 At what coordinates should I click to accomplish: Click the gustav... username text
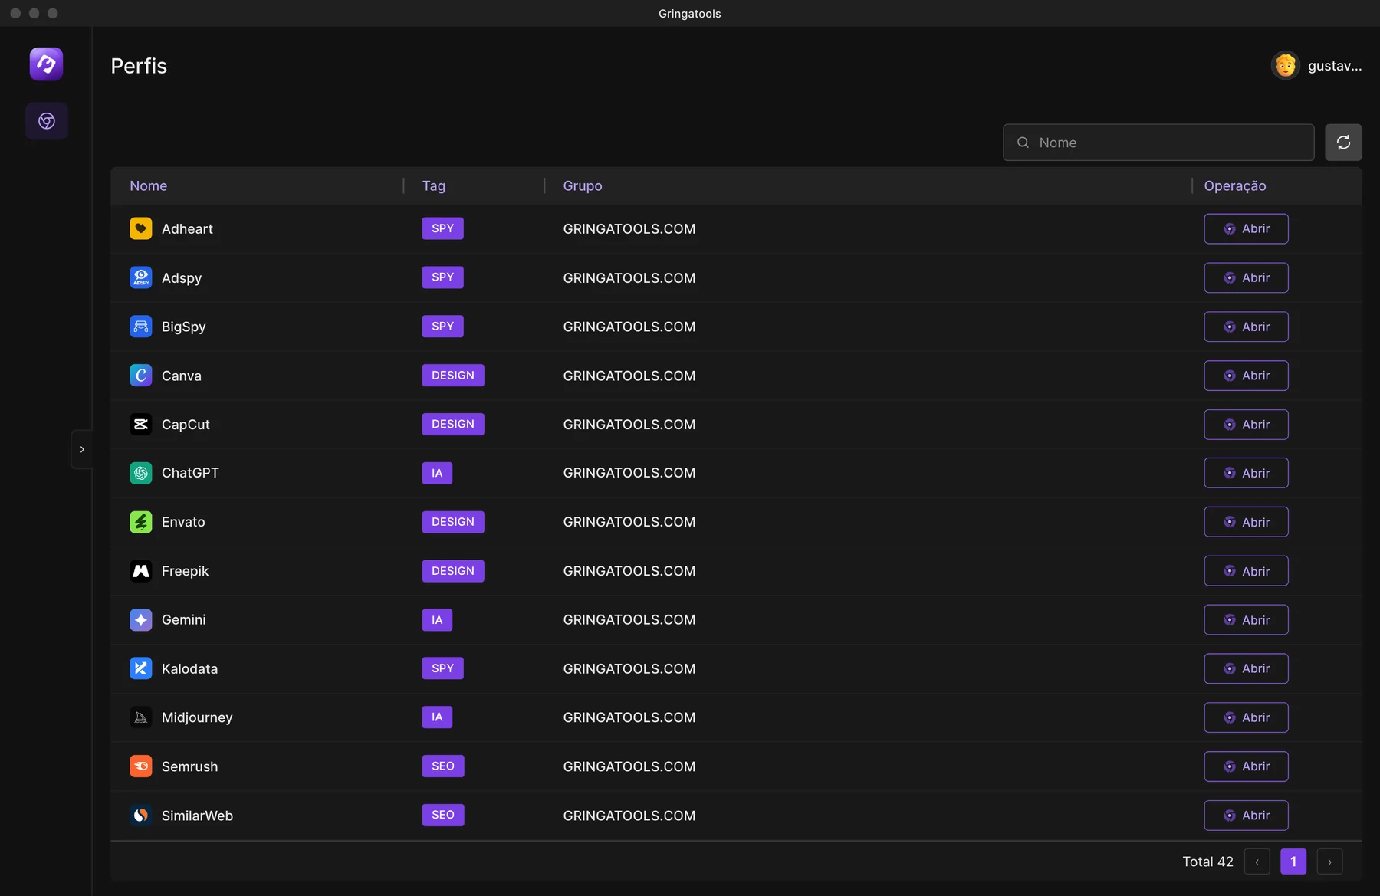coord(1335,66)
